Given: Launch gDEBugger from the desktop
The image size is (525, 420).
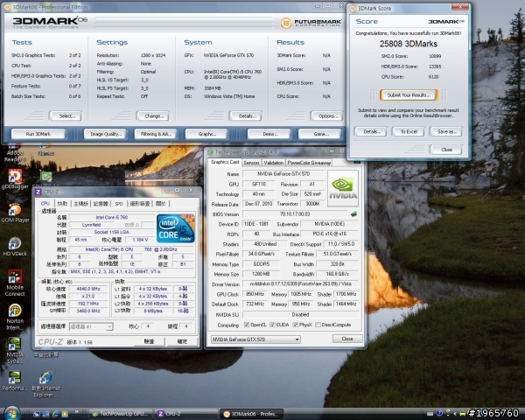Looking at the screenshot, I should (15, 179).
